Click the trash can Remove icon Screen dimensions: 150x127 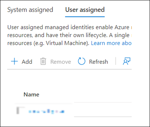pyautogui.click(x=43, y=61)
